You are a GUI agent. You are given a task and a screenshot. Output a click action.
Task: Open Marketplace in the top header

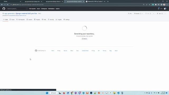(51, 9)
